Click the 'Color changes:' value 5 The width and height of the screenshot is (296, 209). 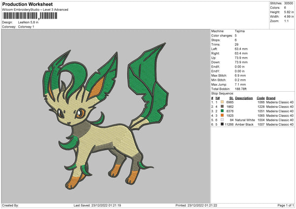tap(236, 35)
